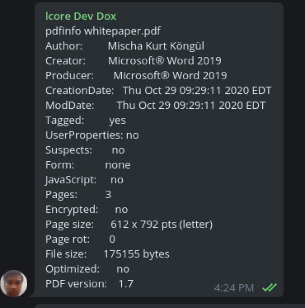Select the CreationDate Thu Oct 29 value
305x308 pixels.
tap(197, 90)
